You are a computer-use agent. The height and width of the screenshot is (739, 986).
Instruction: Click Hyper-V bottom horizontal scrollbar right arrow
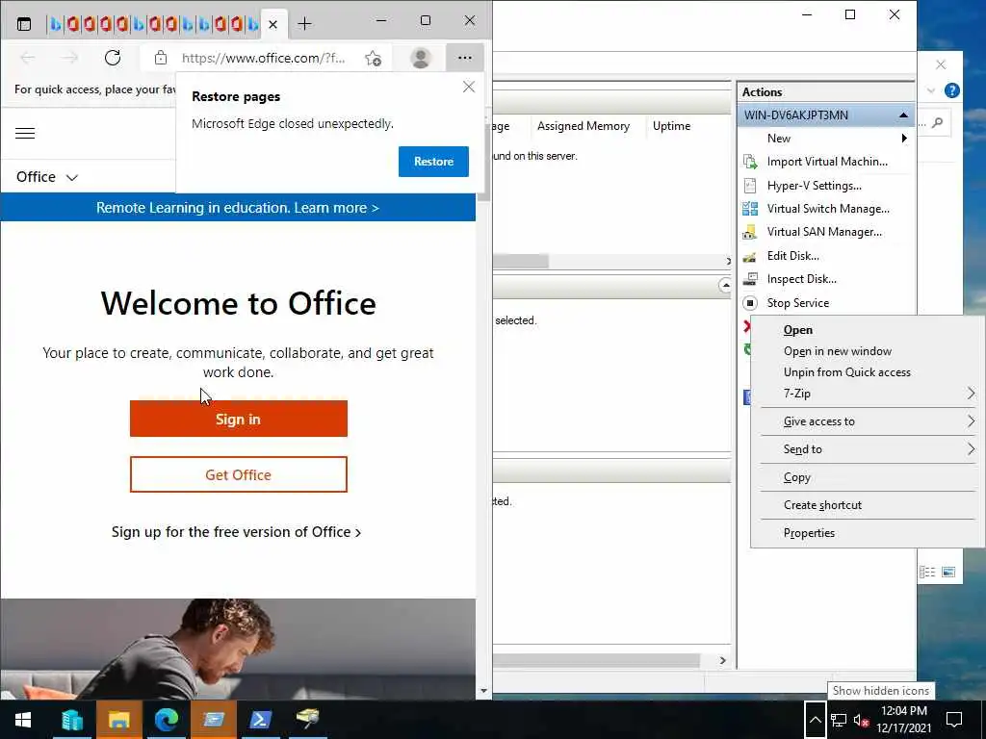click(x=722, y=660)
